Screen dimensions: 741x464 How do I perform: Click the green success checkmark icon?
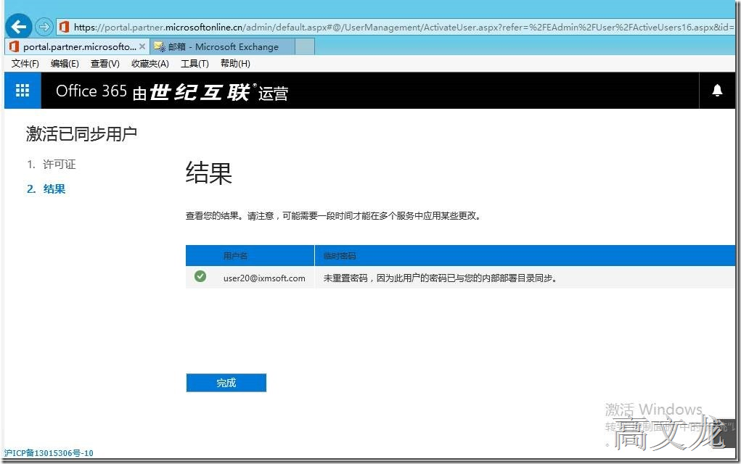tap(200, 276)
